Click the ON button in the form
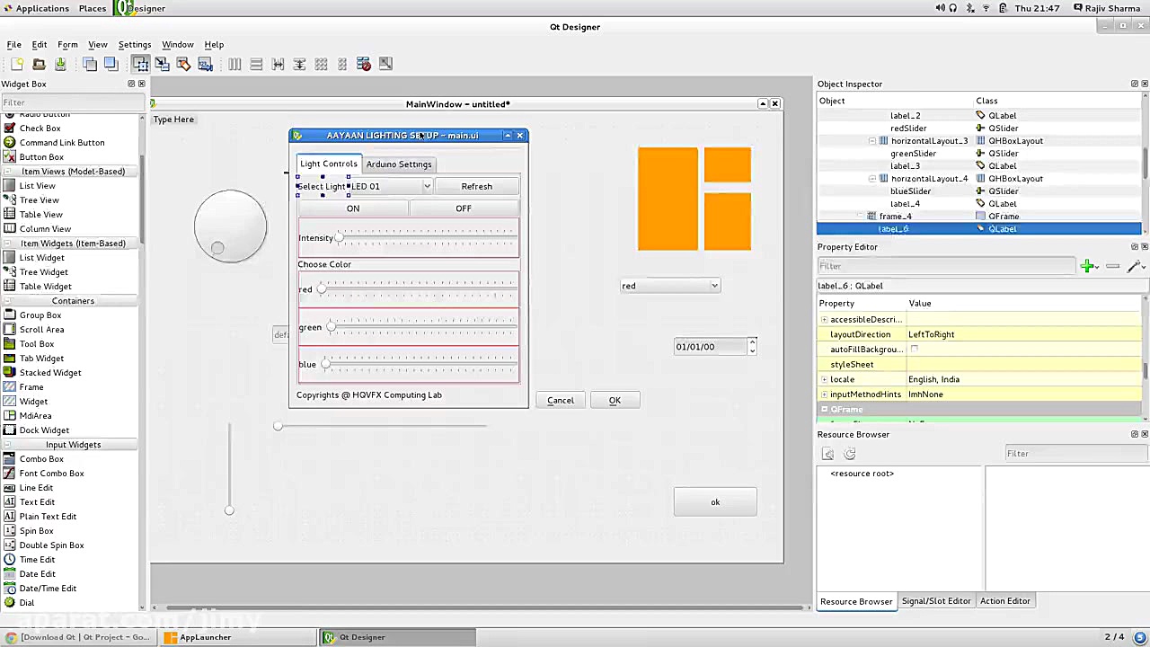The width and height of the screenshot is (1150, 647). pyautogui.click(x=352, y=208)
